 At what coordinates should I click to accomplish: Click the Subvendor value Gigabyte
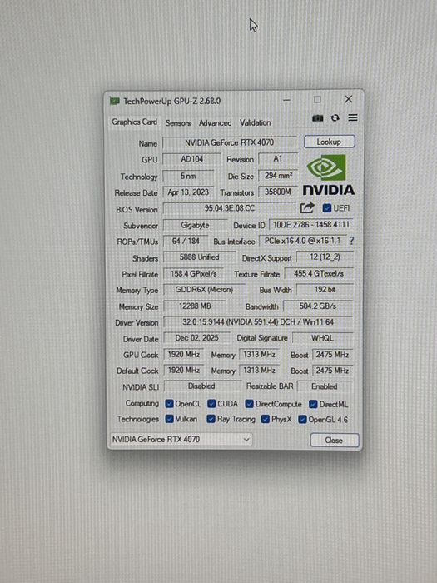[195, 226]
